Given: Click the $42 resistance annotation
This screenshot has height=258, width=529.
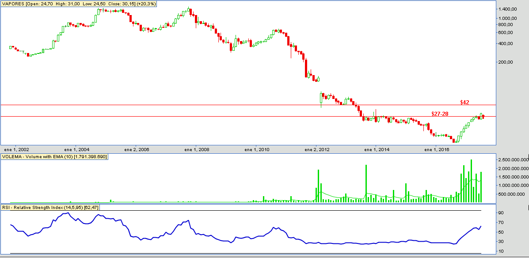Looking at the screenshot, I should point(464,102).
